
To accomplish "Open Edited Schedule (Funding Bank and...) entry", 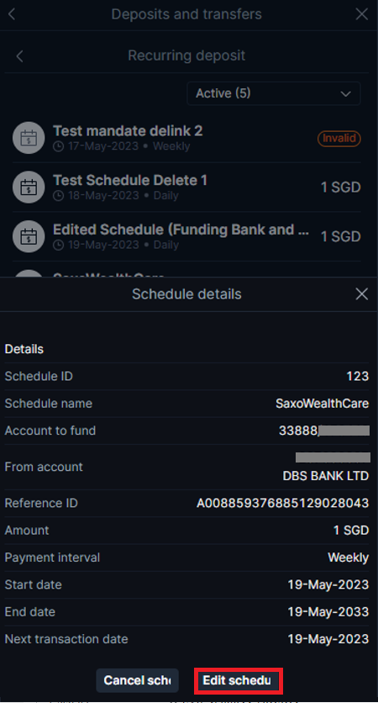I will tap(186, 236).
